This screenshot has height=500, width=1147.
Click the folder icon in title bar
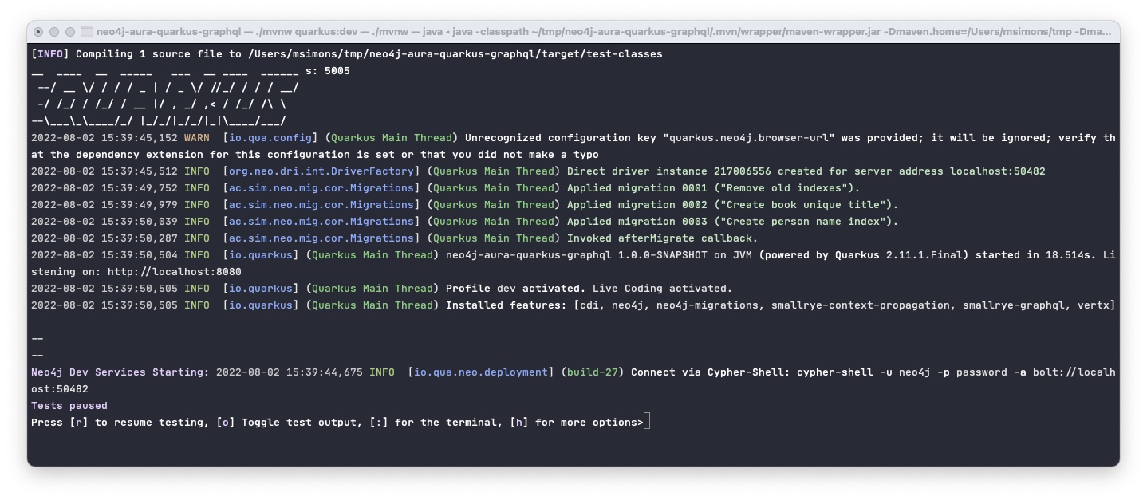coord(86,32)
